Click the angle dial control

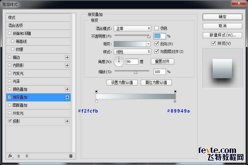(119, 62)
